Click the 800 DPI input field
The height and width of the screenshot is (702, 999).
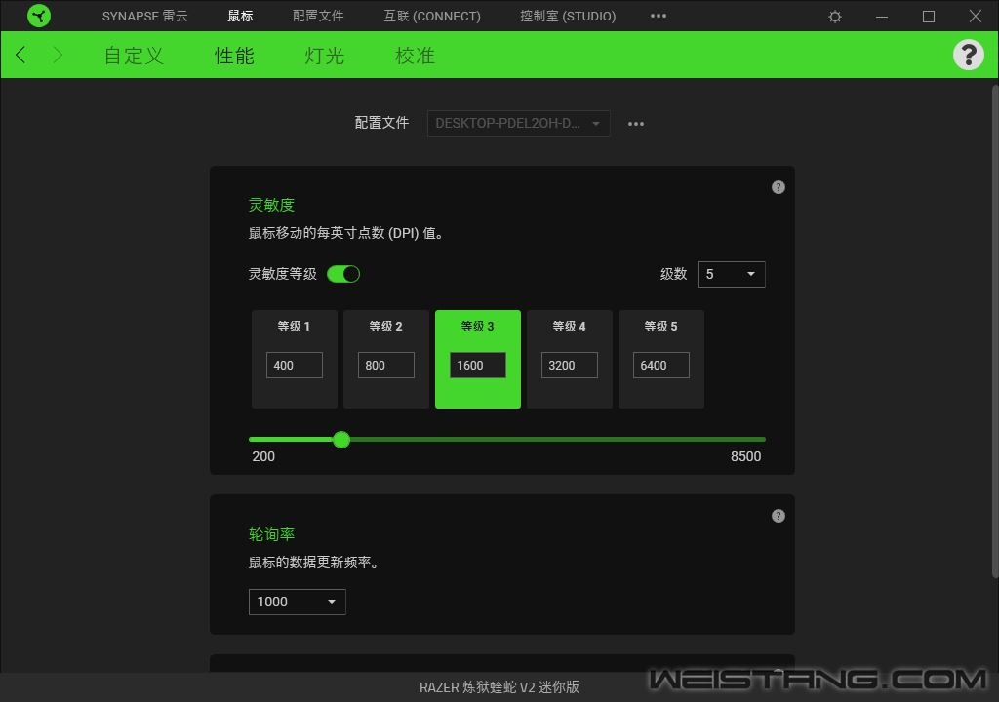click(386, 365)
